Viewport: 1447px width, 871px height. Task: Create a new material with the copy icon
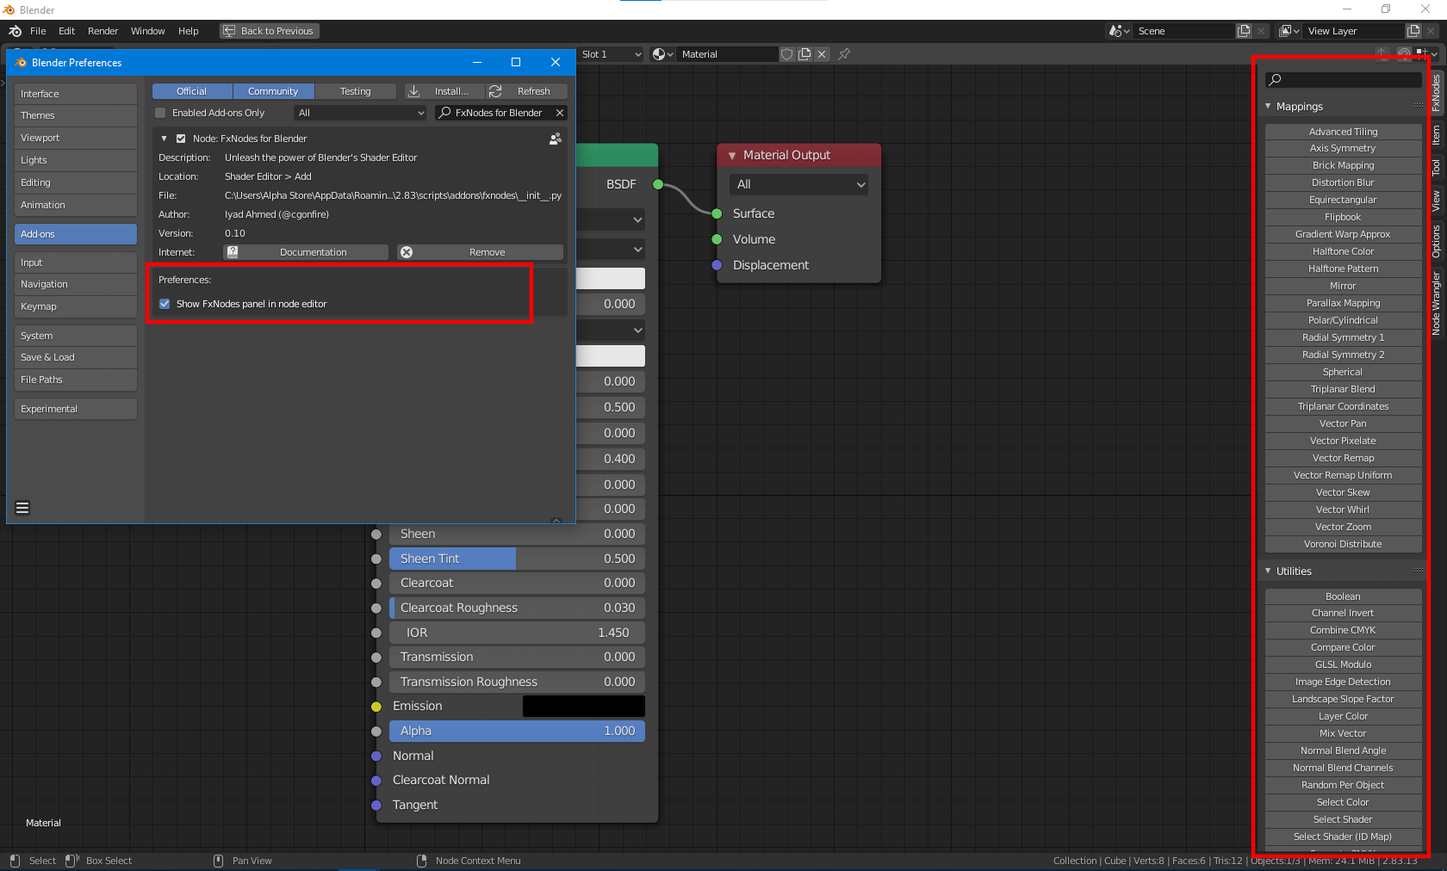pos(804,54)
